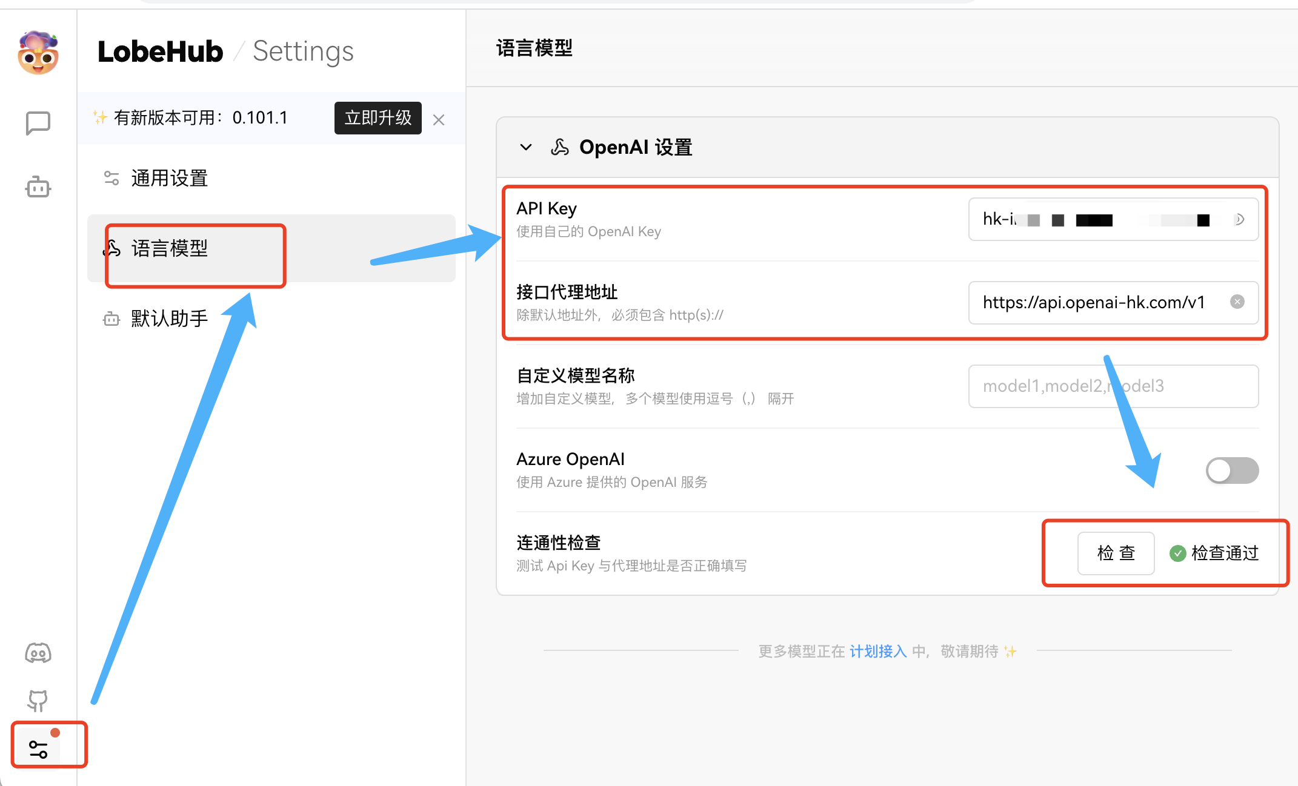Click the LobeHub avatar logo
Viewport: 1298px width, 786px height.
[x=38, y=53]
